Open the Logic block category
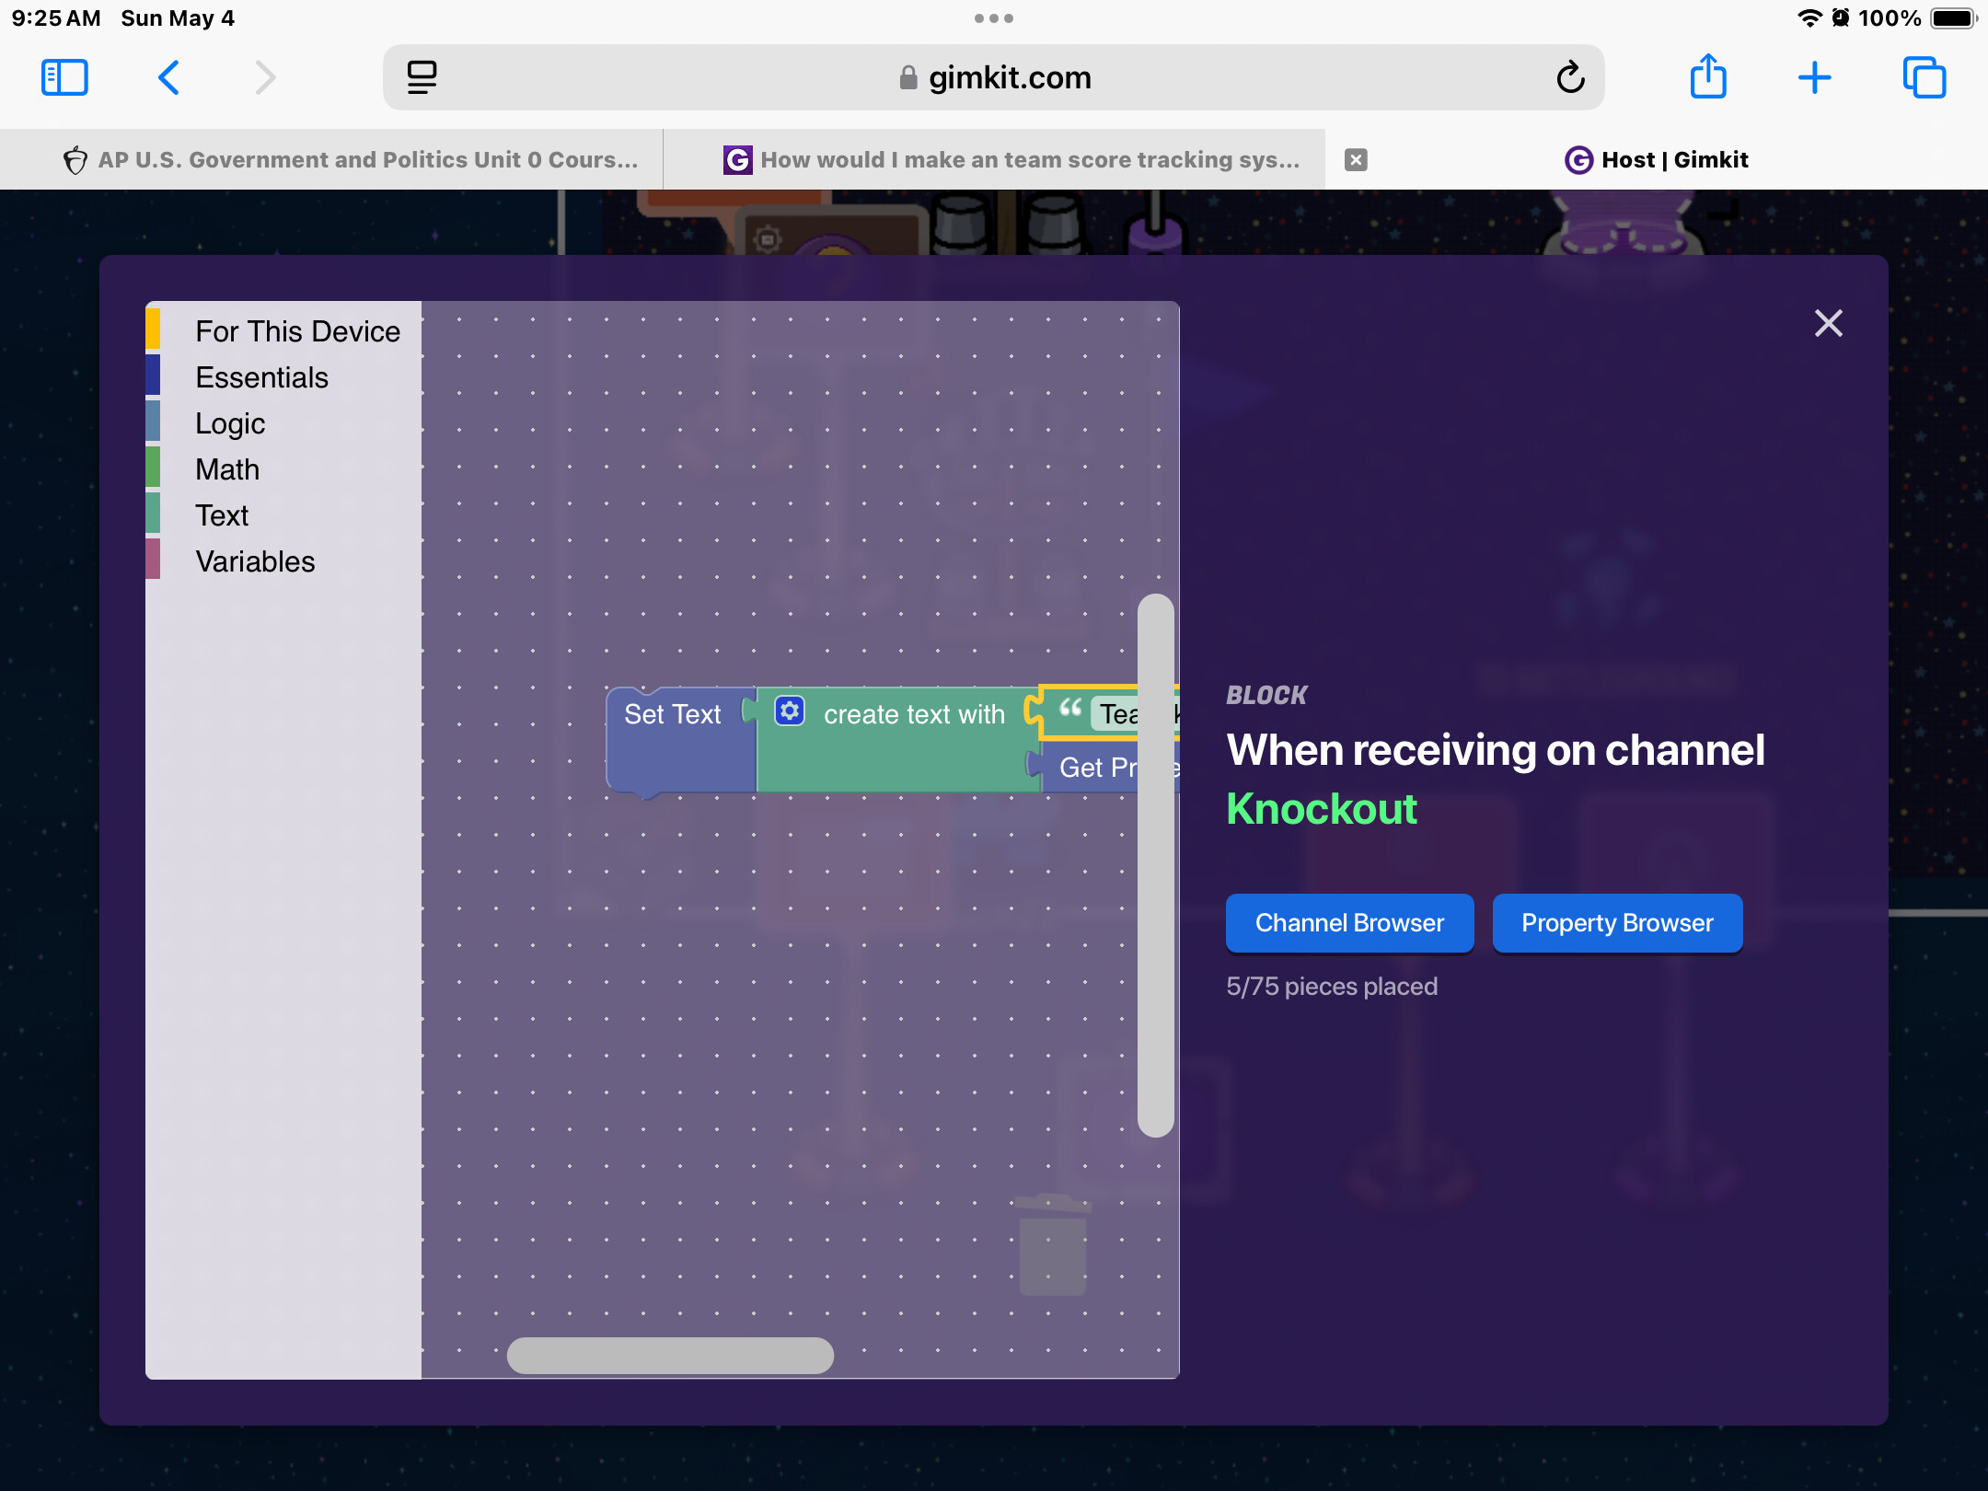The image size is (1988, 1491). click(230, 423)
